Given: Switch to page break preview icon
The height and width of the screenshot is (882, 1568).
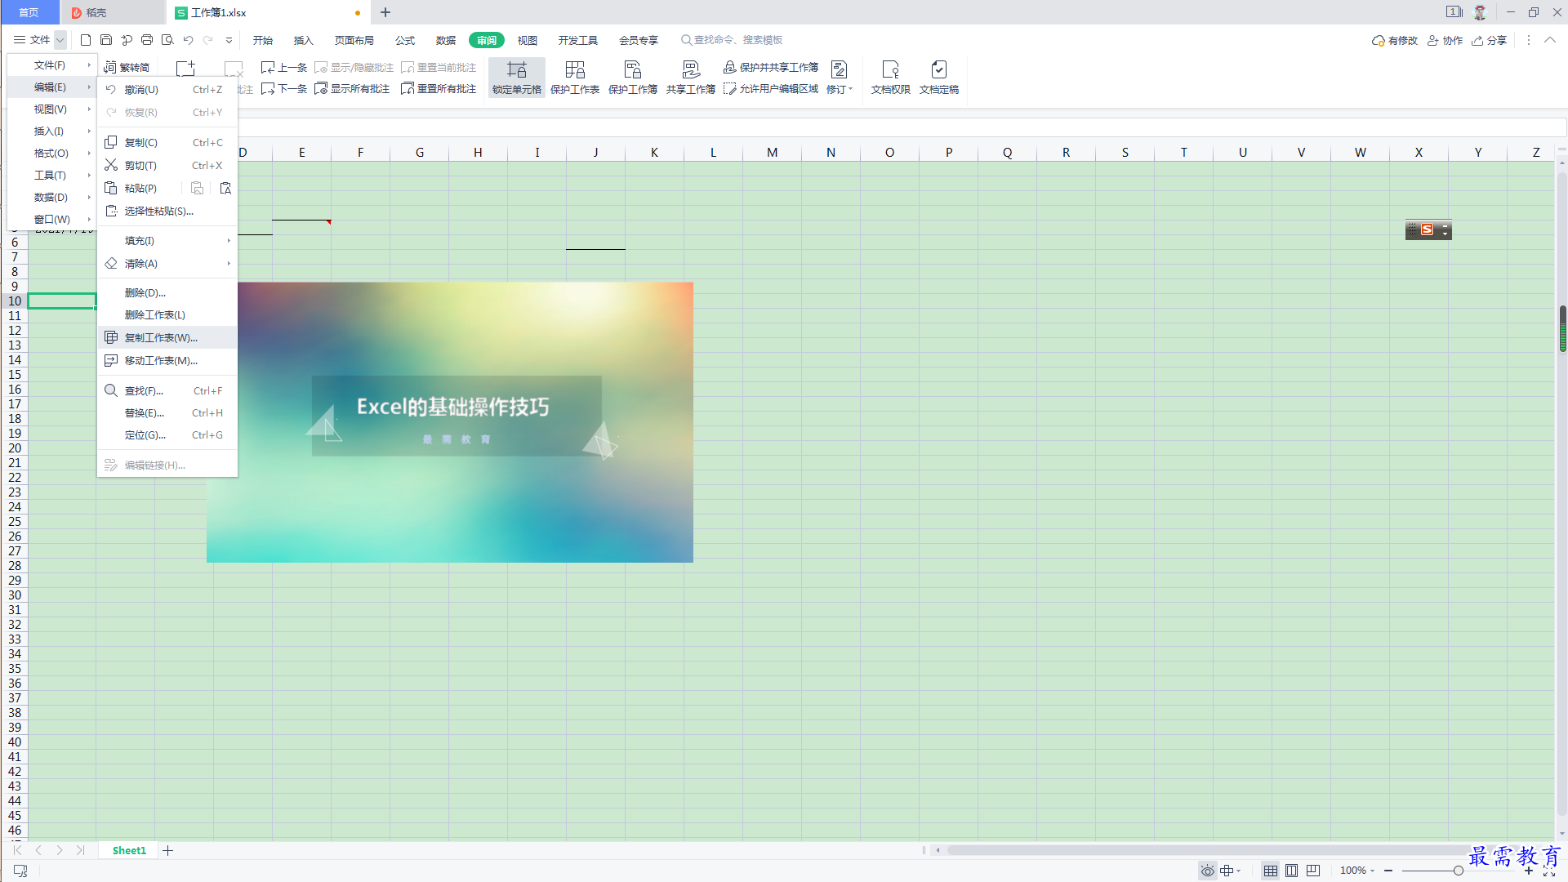Looking at the screenshot, I should pyautogui.click(x=1313, y=871).
